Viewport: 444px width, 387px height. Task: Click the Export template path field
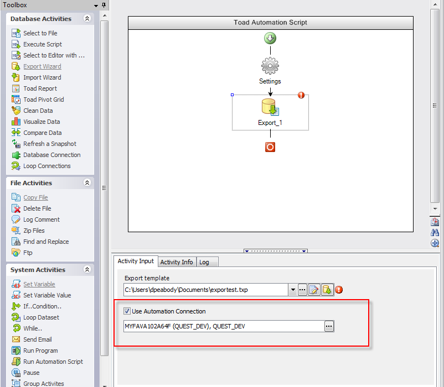pos(206,290)
